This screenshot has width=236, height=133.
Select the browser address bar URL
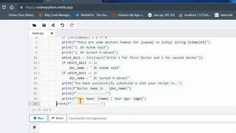(49, 7)
